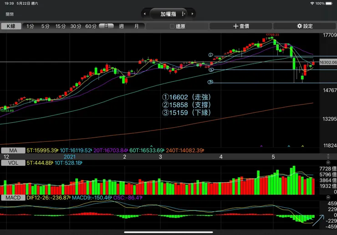Select the volume 10T:528.1B value
The image size is (337, 235).
click(x=68, y=163)
